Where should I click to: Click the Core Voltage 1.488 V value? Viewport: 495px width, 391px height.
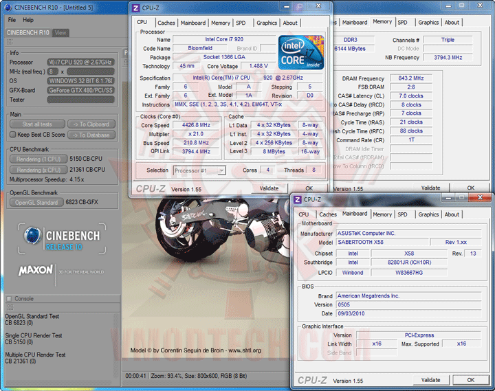tap(258, 66)
